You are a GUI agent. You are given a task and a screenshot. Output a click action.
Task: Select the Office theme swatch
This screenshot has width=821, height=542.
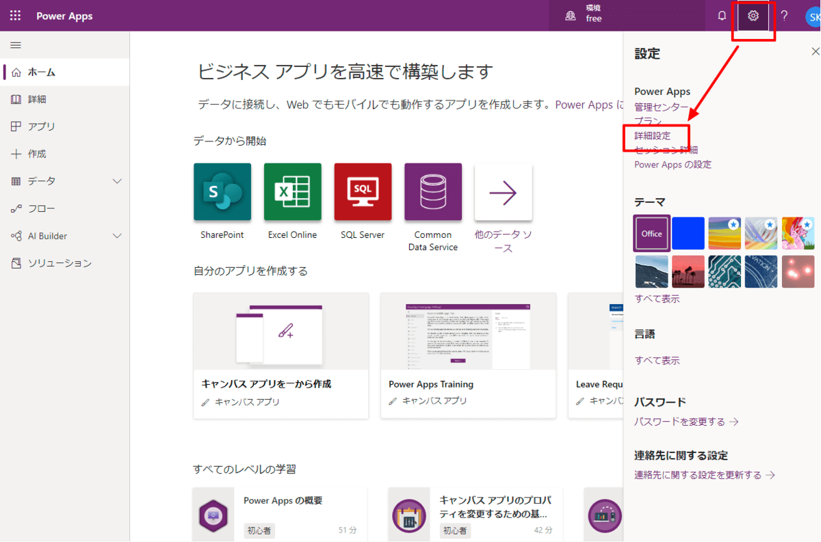tap(652, 233)
